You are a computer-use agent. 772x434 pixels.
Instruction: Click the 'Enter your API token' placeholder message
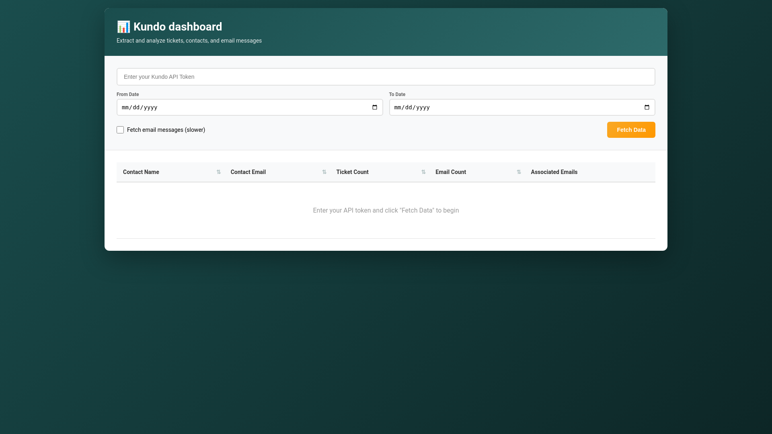point(386,211)
